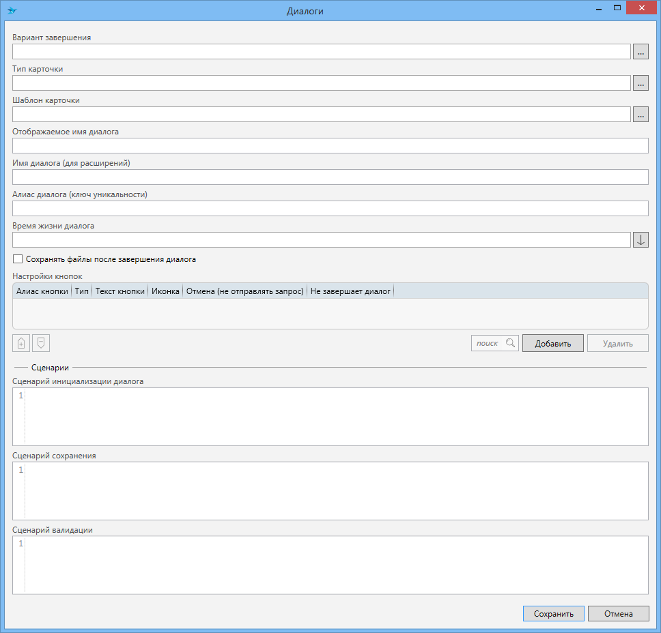The image size is (661, 633).
Task: Click the magnifier icon in search box
Action: 511,343
